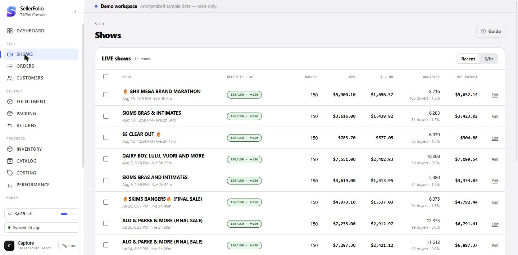
Task: Click the Synced 2d ago status
Action: click(42, 228)
